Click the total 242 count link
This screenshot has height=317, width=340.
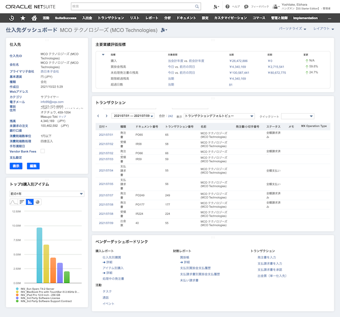pos(170,116)
